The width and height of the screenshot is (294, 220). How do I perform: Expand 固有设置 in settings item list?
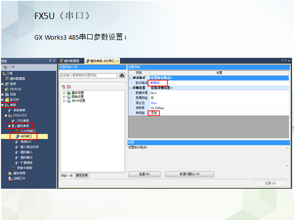[x=64, y=97]
